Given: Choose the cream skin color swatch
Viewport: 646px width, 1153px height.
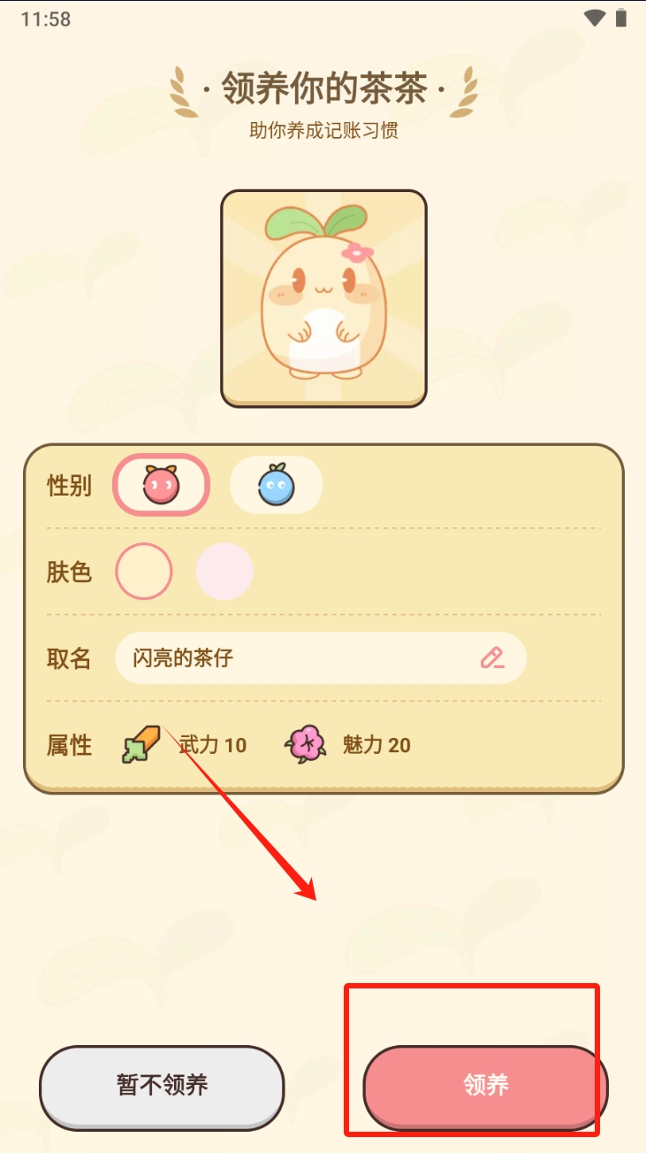Looking at the screenshot, I should click(x=143, y=572).
